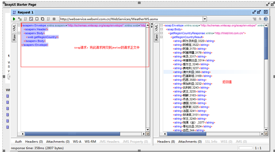
Task: Open the SSL Info tab
Action: coord(211,141)
